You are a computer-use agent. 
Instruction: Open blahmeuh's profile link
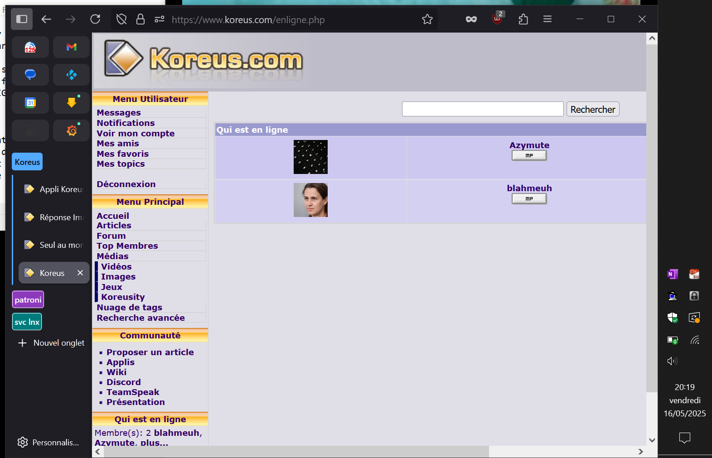click(529, 188)
